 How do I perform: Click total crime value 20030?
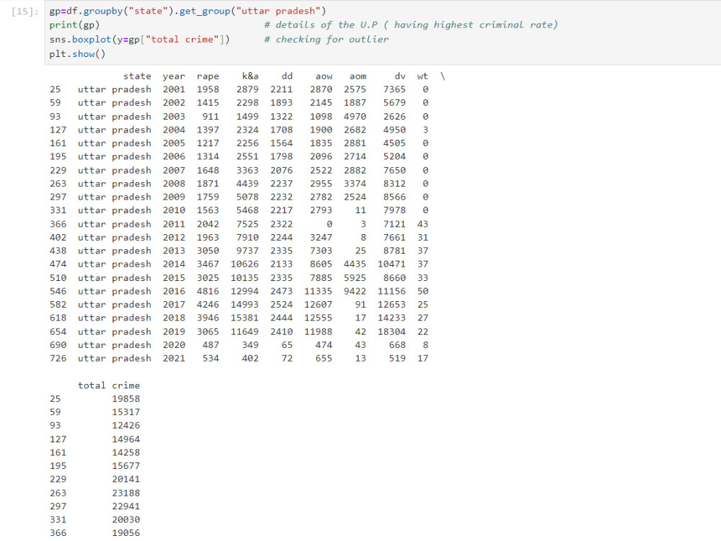click(x=125, y=519)
